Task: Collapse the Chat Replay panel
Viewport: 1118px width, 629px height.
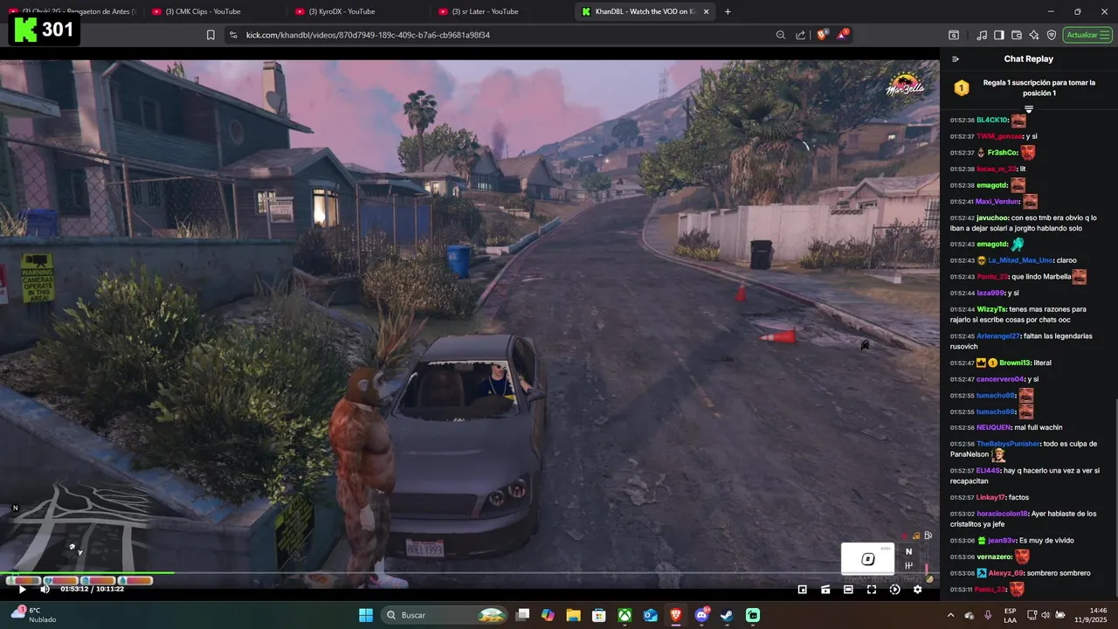Action: pyautogui.click(x=956, y=59)
